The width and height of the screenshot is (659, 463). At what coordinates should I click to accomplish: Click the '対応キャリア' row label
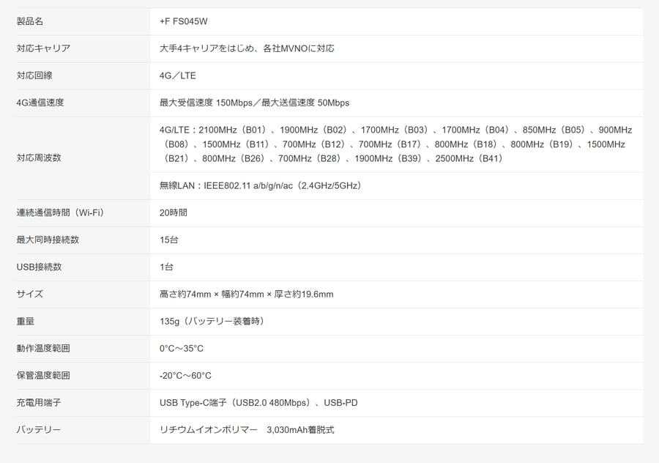click(43, 48)
